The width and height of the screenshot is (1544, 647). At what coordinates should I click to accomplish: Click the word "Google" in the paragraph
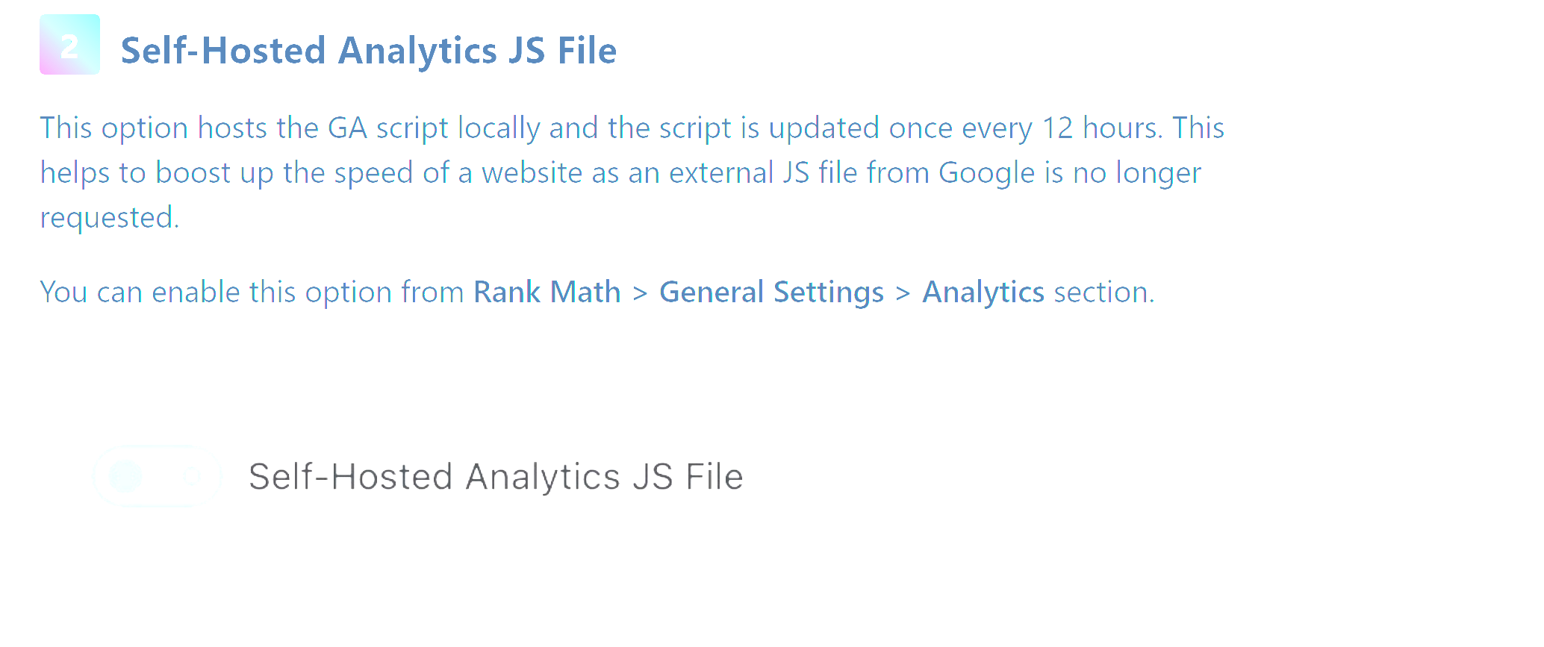point(986,173)
